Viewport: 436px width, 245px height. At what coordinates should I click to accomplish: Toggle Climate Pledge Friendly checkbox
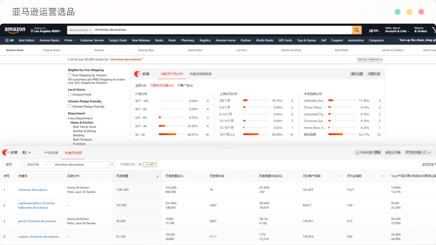tap(69, 106)
